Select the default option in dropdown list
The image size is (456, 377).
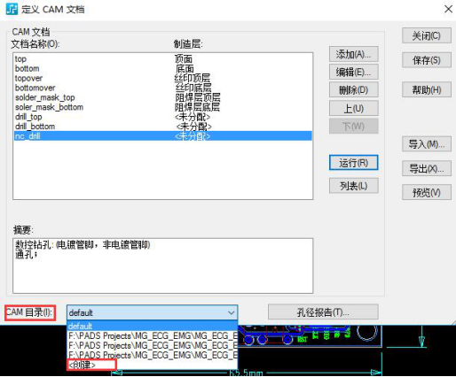pos(153,327)
